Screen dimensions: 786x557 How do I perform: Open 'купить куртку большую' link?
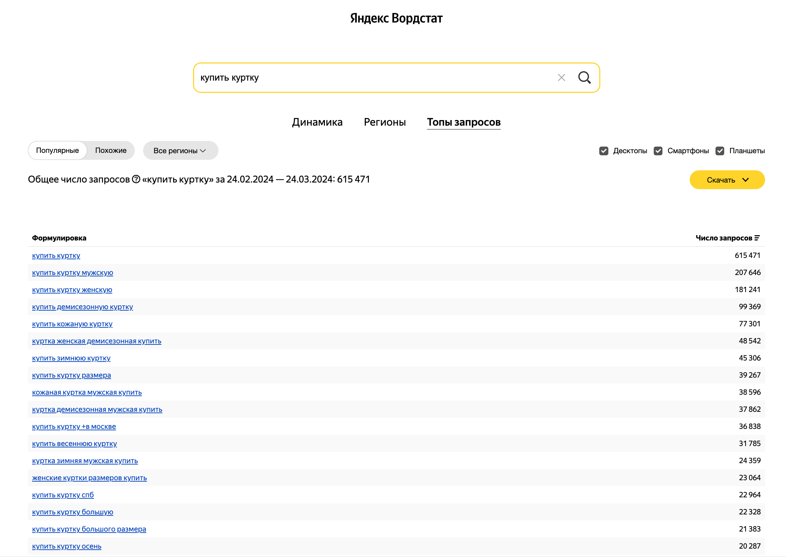73,512
